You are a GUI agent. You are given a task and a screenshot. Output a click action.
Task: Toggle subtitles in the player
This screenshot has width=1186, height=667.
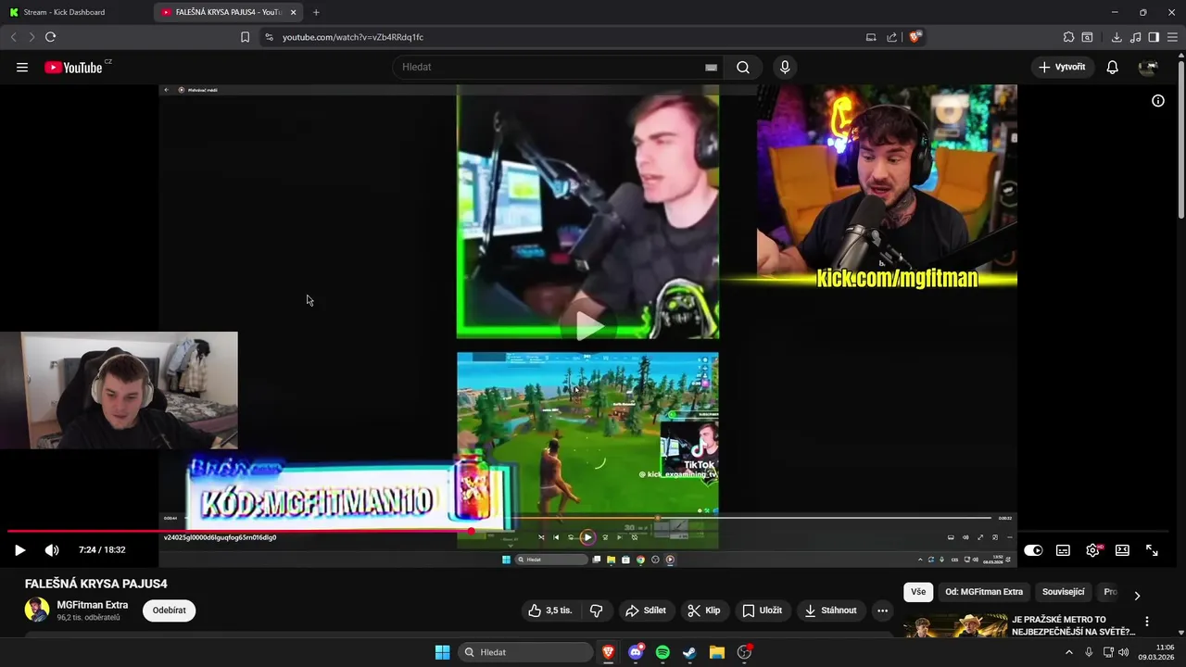pyautogui.click(x=1063, y=550)
